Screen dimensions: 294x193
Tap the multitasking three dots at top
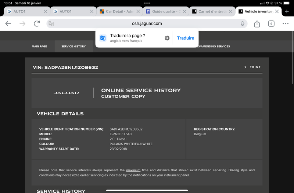click(x=147, y=3)
